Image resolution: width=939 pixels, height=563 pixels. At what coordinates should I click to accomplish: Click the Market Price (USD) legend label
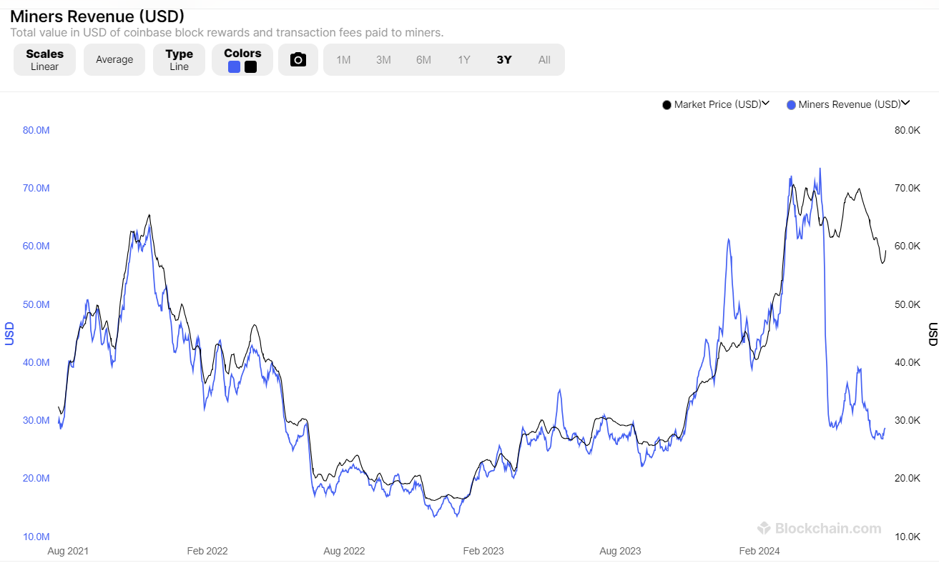tap(717, 105)
